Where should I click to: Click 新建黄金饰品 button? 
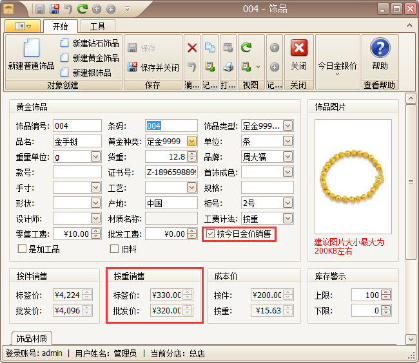[x=90, y=58]
